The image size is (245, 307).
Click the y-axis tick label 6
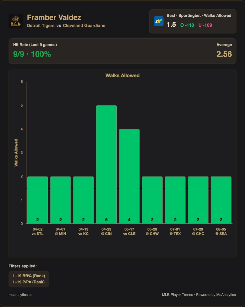pyautogui.click(x=22, y=82)
